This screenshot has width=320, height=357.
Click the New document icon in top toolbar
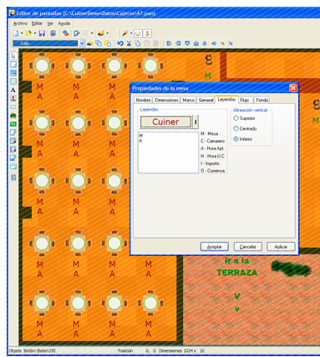pos(16,34)
